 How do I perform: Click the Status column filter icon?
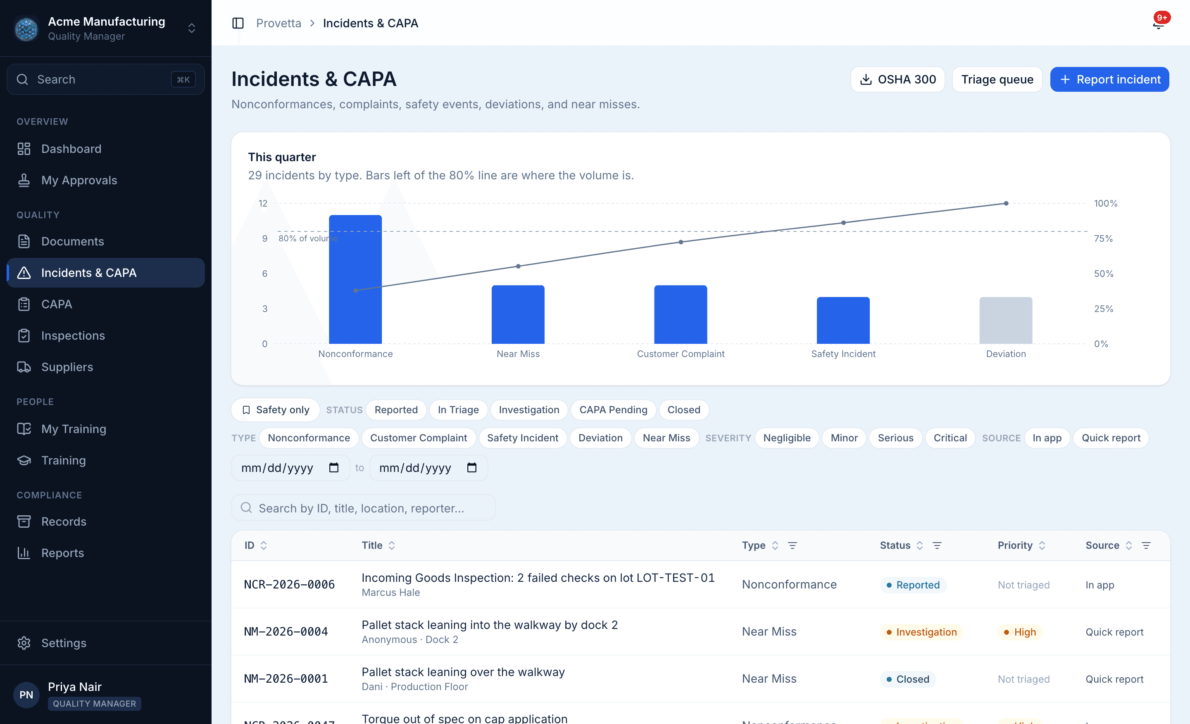pos(937,545)
